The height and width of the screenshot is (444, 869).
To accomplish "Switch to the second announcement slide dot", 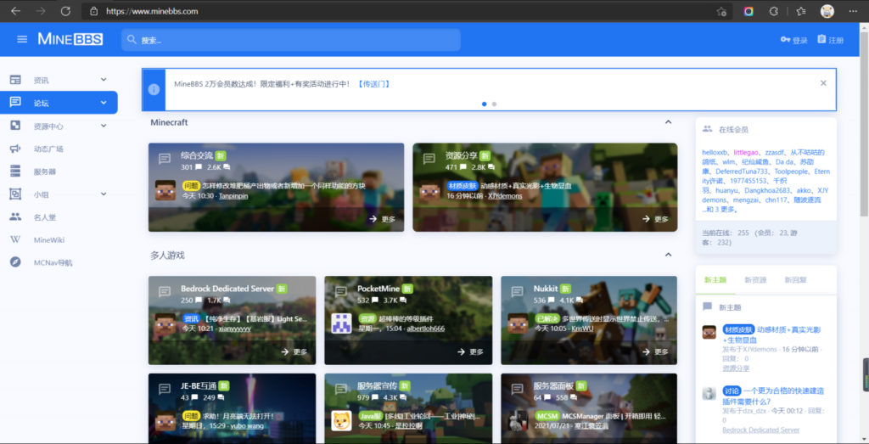I will [x=495, y=104].
